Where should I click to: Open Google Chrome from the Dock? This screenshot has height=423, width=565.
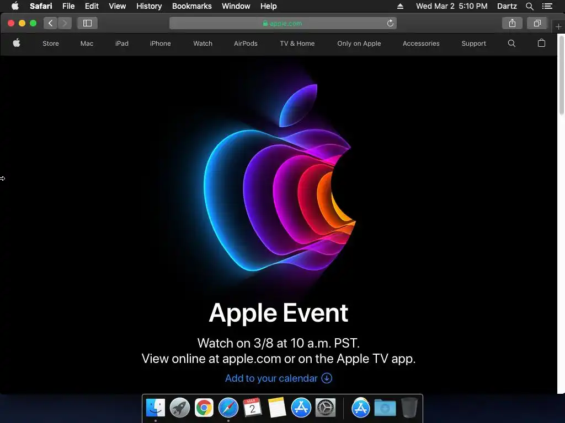204,408
